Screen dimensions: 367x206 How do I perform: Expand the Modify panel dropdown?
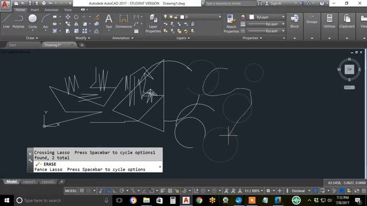pos(83,38)
